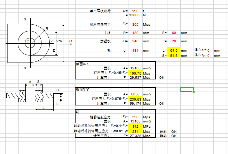Screen dimensions: 228x154
Task: Select the lug plate front-view diagram
Action: tap(39, 43)
